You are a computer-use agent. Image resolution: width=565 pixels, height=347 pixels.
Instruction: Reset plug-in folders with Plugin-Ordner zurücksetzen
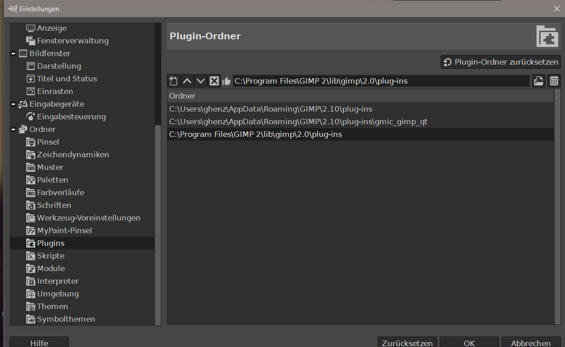point(501,62)
